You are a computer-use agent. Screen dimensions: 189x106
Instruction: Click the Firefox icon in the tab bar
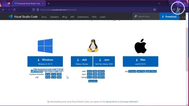coord(9,3)
